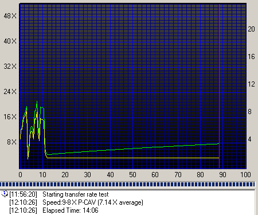258x215 pixels.
Task: Click the 50 label on the horizontal axis
Action: pyautogui.click(x=132, y=175)
